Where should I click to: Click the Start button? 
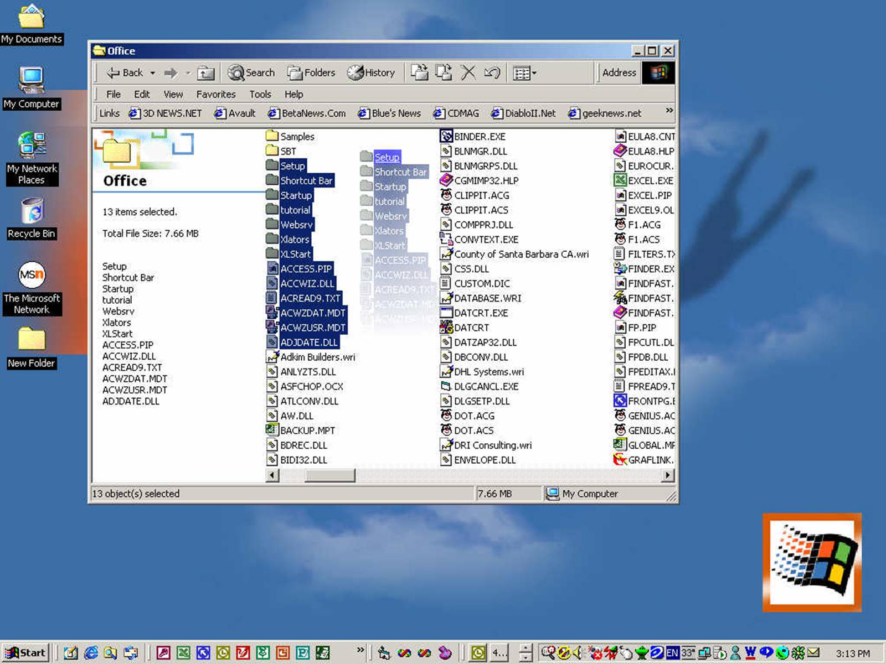click(x=25, y=652)
